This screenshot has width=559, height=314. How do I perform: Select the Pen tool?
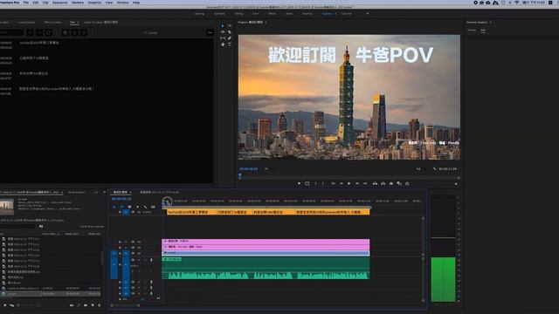click(230, 38)
